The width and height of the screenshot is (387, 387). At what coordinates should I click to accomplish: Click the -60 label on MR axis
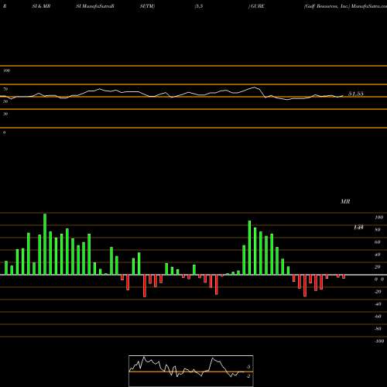tap(378, 317)
